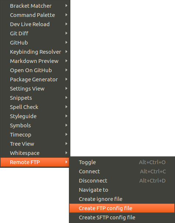
Task: Select Create SFTP config file
Action: [122, 217]
